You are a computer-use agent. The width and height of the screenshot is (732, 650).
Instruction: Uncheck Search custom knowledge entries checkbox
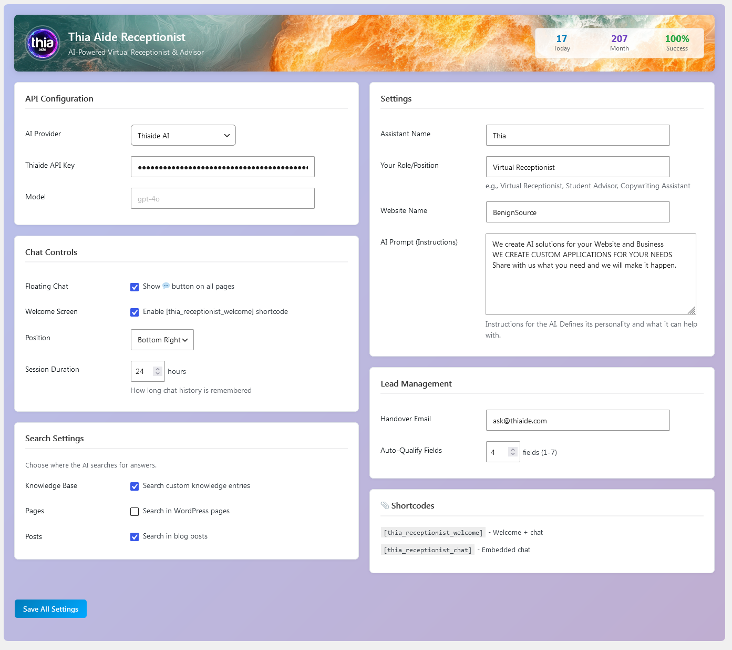click(135, 486)
